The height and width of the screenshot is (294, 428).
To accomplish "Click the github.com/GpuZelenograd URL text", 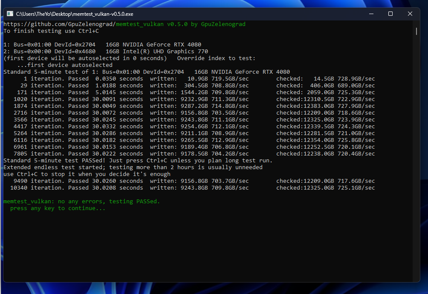I will tap(60, 24).
